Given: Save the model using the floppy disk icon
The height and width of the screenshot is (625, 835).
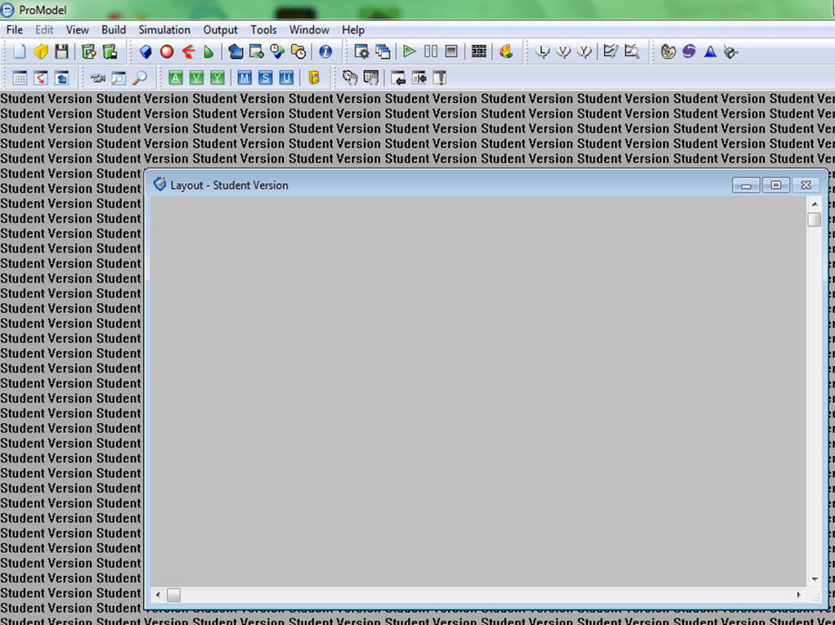Looking at the screenshot, I should pyautogui.click(x=61, y=51).
